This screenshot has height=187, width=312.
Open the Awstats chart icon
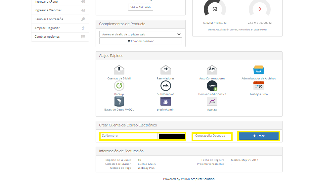(x=212, y=101)
